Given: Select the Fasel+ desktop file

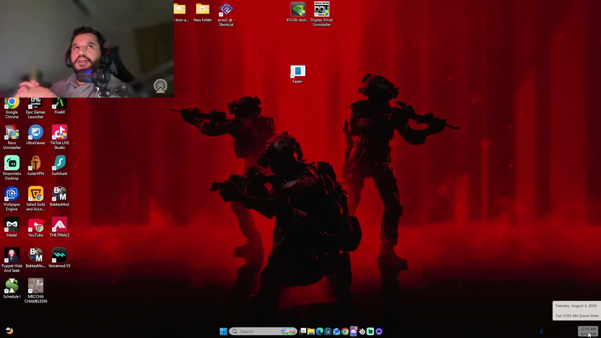Looking at the screenshot, I should point(298,75).
